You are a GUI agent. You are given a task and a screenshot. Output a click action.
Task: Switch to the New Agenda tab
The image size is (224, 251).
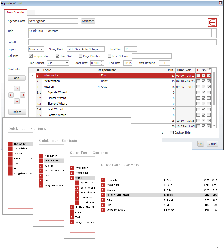click(x=16, y=12)
